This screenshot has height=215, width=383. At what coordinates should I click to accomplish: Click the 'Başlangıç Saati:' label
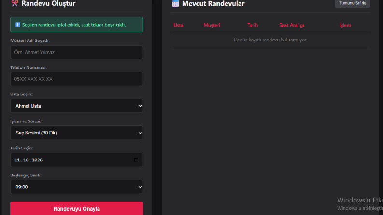coord(26,175)
